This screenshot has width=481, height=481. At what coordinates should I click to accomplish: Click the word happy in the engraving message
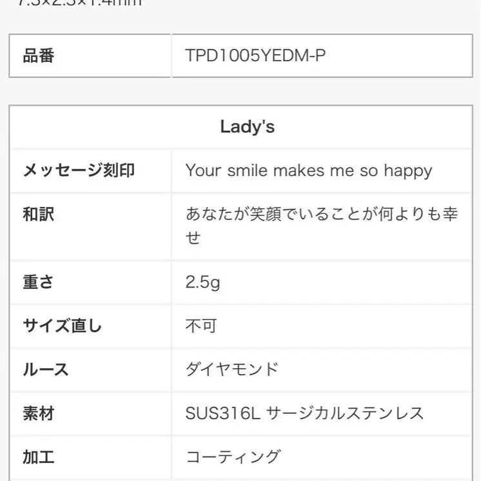[x=408, y=172]
